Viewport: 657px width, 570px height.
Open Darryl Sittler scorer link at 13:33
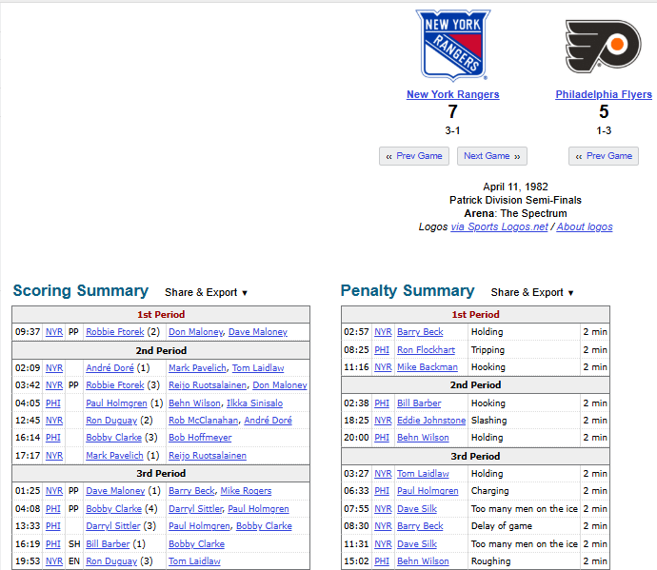113,526
